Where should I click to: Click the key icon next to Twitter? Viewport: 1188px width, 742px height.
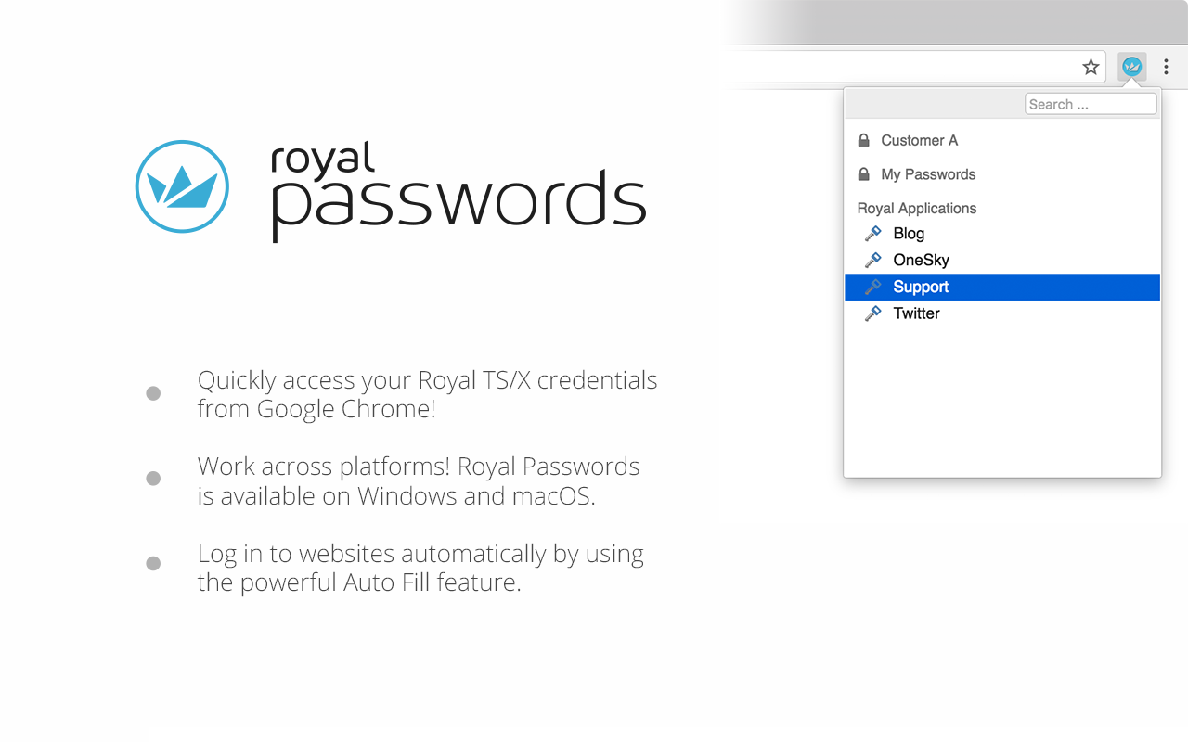[x=872, y=313]
